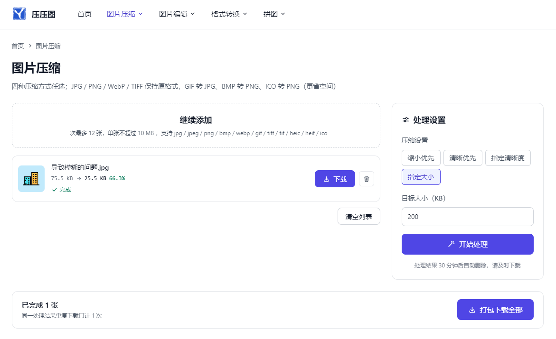Delete 导致模糊的问题.jpg with the trash icon
Screen dimensions: 556x339
click(x=366, y=179)
